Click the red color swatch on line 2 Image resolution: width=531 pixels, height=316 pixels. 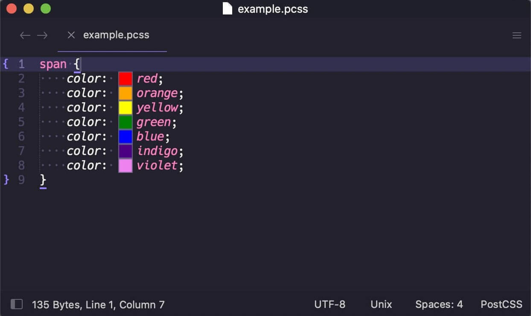pos(125,78)
